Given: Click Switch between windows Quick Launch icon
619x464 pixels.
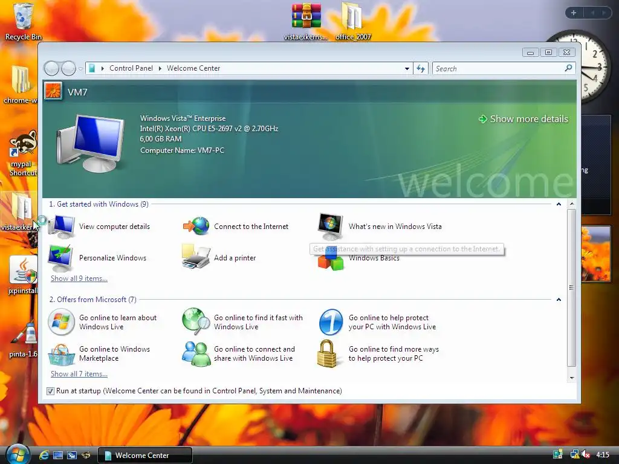Looking at the screenshot, I should click(x=72, y=456).
